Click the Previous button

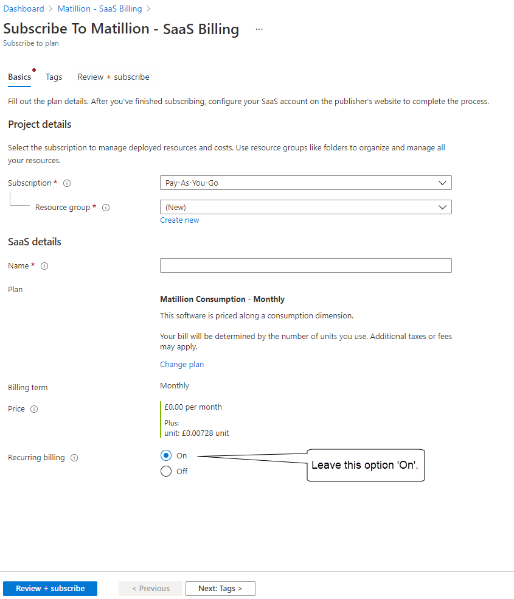(151, 588)
